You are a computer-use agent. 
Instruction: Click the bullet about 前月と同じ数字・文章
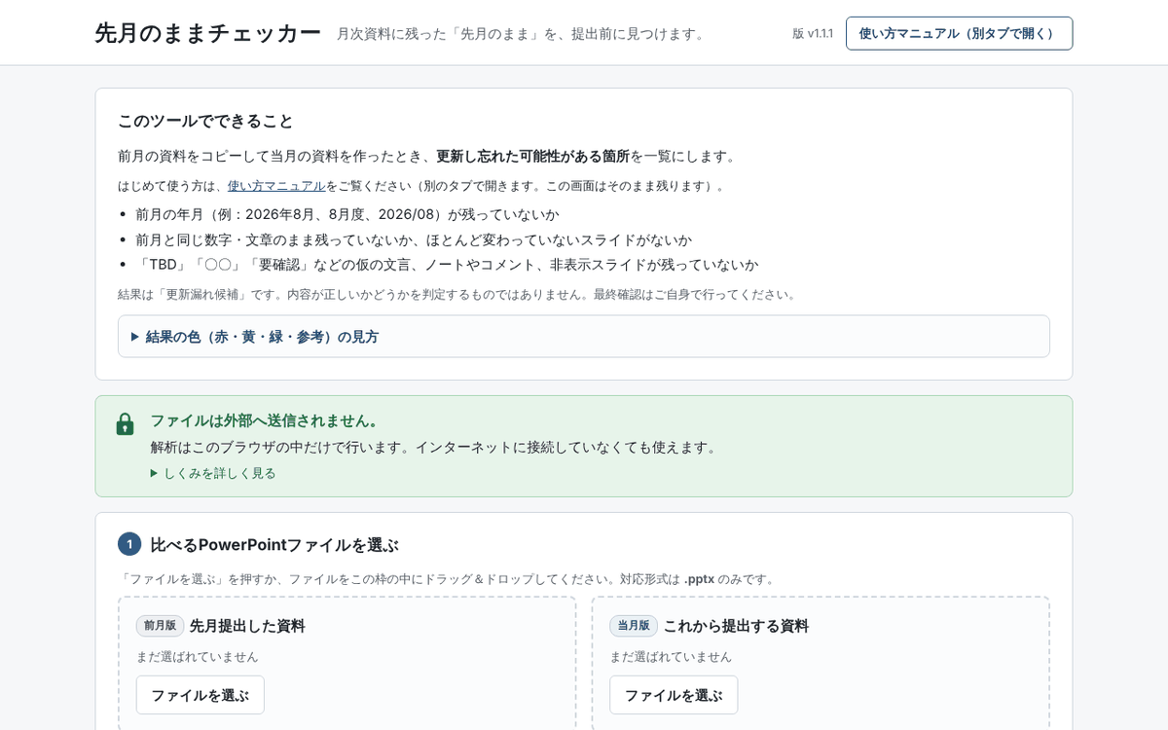pyautogui.click(x=414, y=239)
